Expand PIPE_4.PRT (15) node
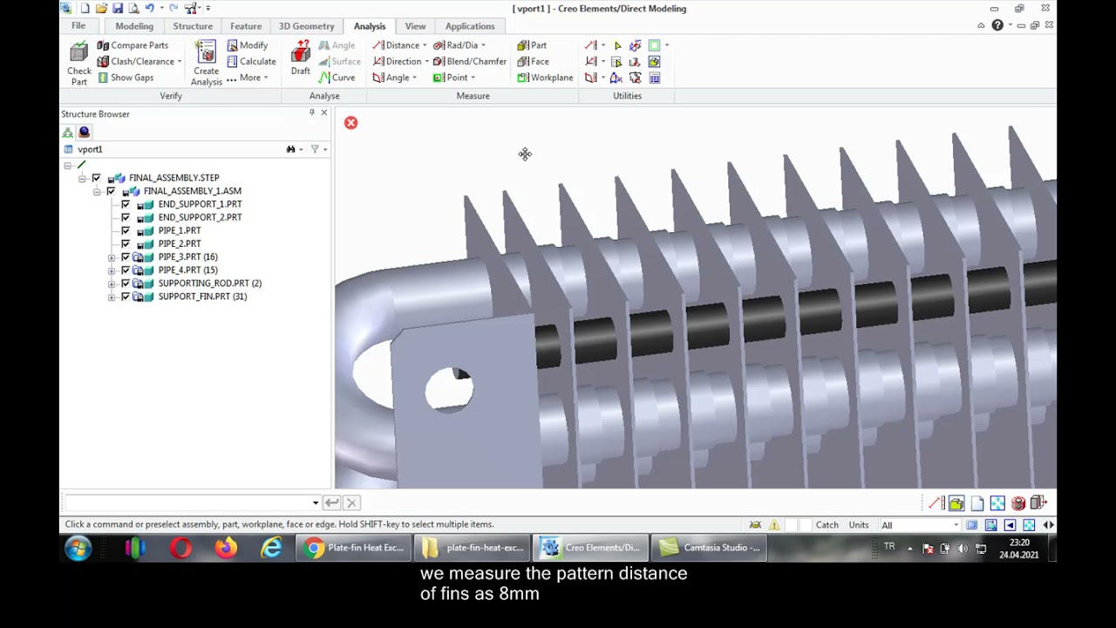This screenshot has height=628, width=1116. pos(112,270)
